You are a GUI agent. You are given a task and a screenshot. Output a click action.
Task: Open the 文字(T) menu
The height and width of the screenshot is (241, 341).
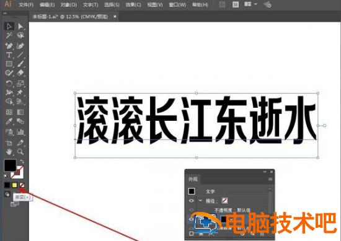click(x=91, y=5)
